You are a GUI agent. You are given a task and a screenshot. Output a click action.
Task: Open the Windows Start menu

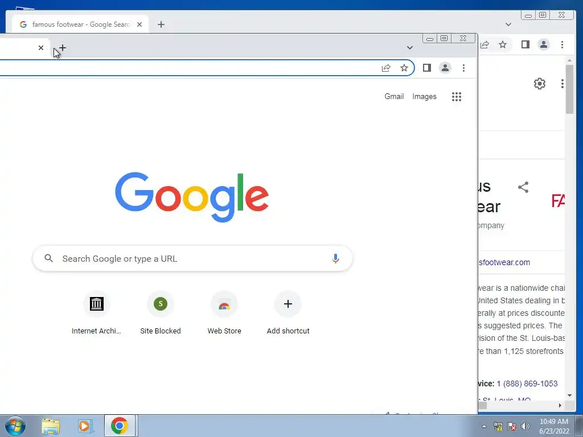15,426
